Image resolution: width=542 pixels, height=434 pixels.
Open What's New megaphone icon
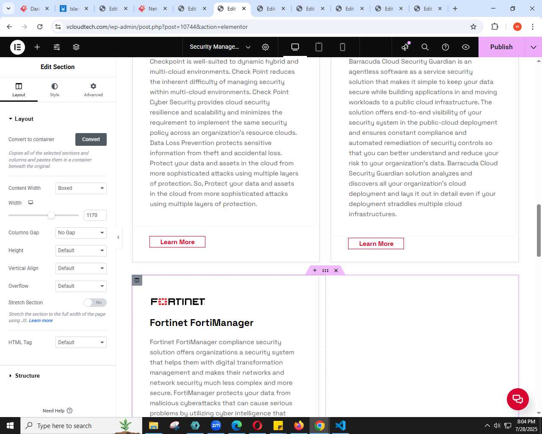[405, 47]
